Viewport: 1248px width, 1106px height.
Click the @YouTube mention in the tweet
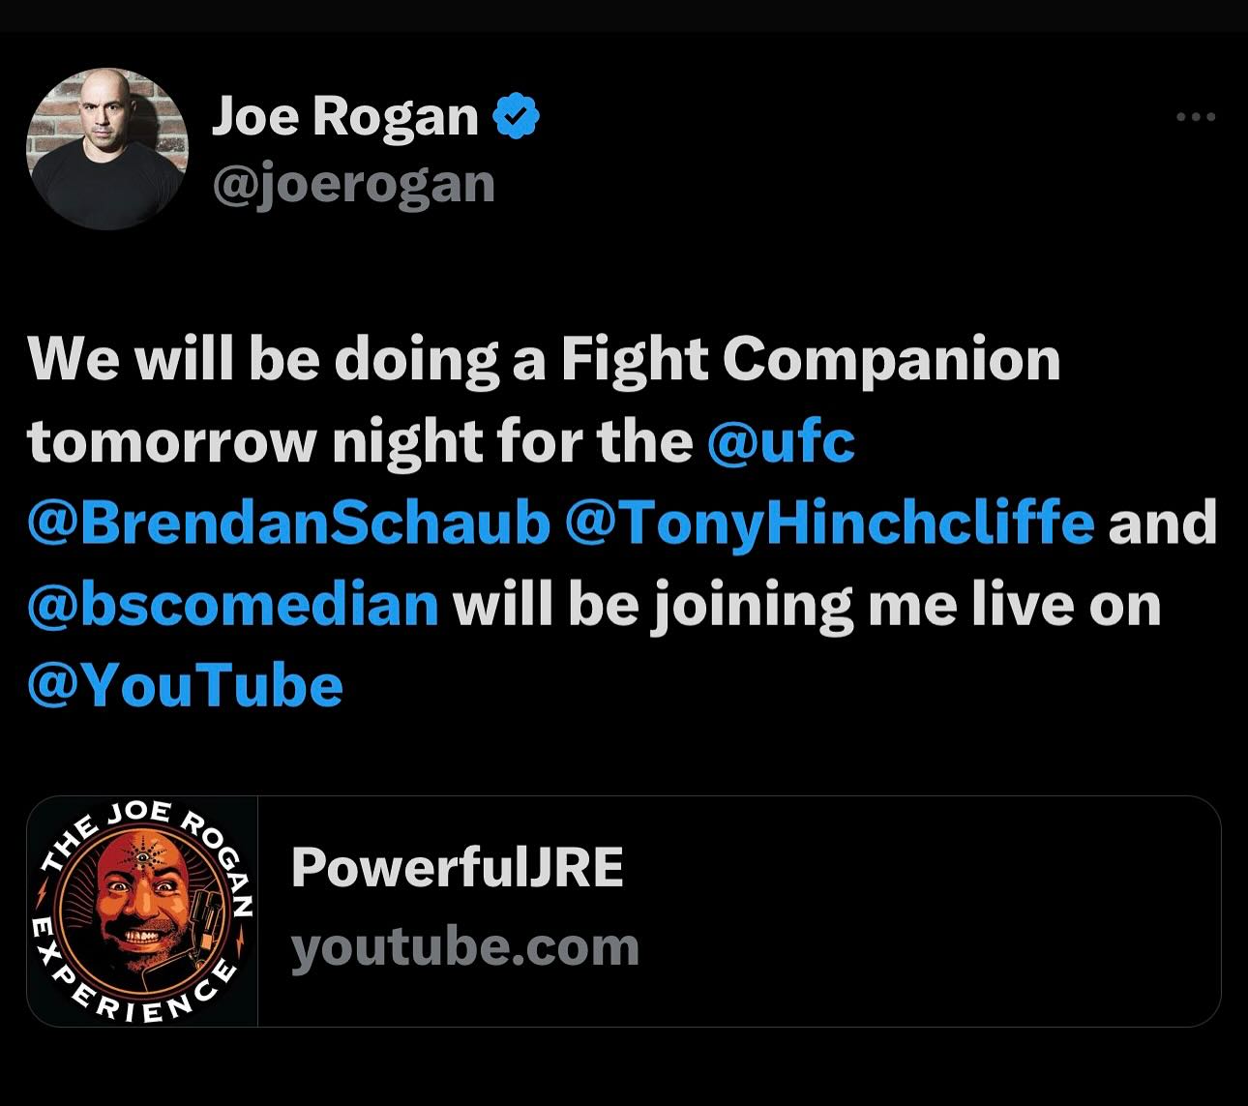184,685
